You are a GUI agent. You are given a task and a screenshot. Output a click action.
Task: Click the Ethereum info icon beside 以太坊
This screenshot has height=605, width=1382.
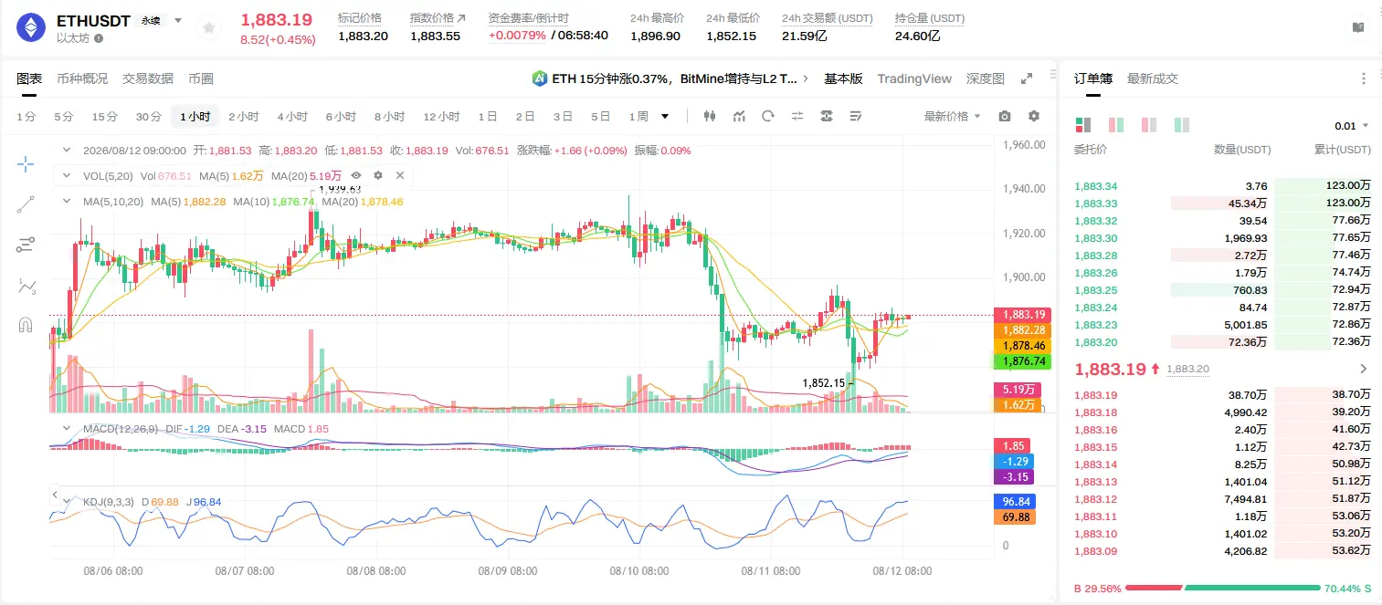click(99, 38)
